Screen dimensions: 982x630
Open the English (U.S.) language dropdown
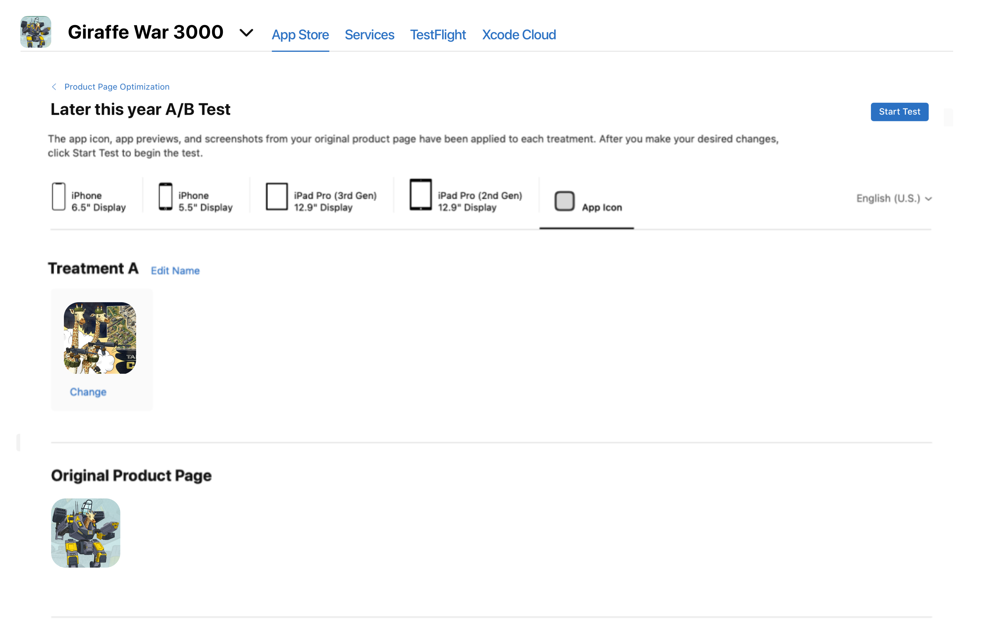[895, 198]
